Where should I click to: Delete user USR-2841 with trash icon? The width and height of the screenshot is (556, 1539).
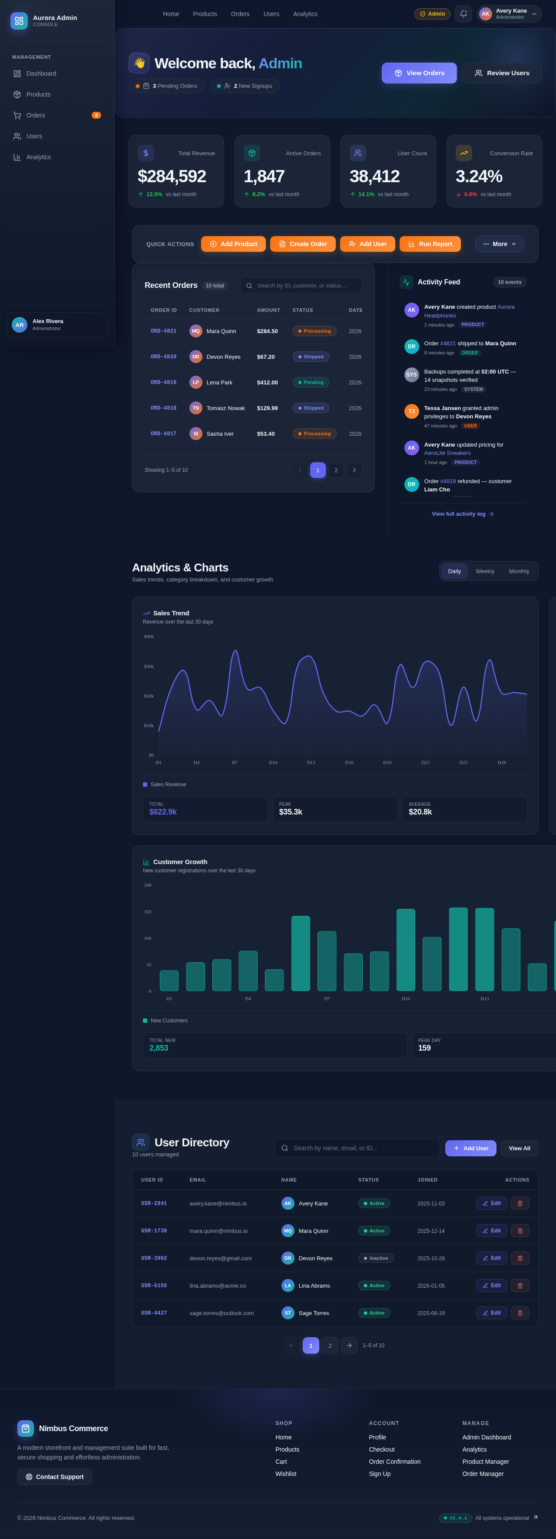point(520,1203)
